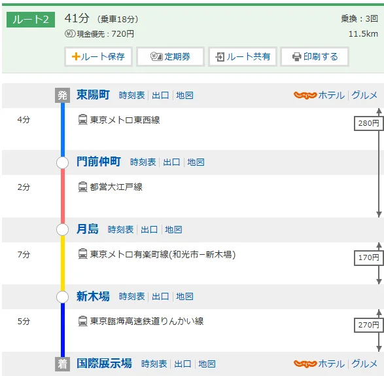Viewport: 384px width, 376px height.
Task: Open 地図 map for 東陽町
Action: click(x=184, y=95)
